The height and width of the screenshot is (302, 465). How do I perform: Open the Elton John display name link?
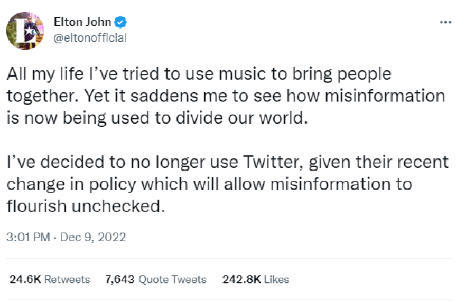(x=82, y=22)
